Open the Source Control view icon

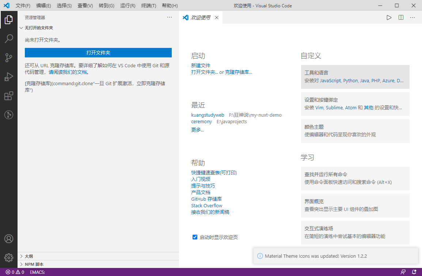point(9,57)
